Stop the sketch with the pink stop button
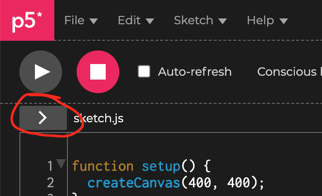 point(98,72)
